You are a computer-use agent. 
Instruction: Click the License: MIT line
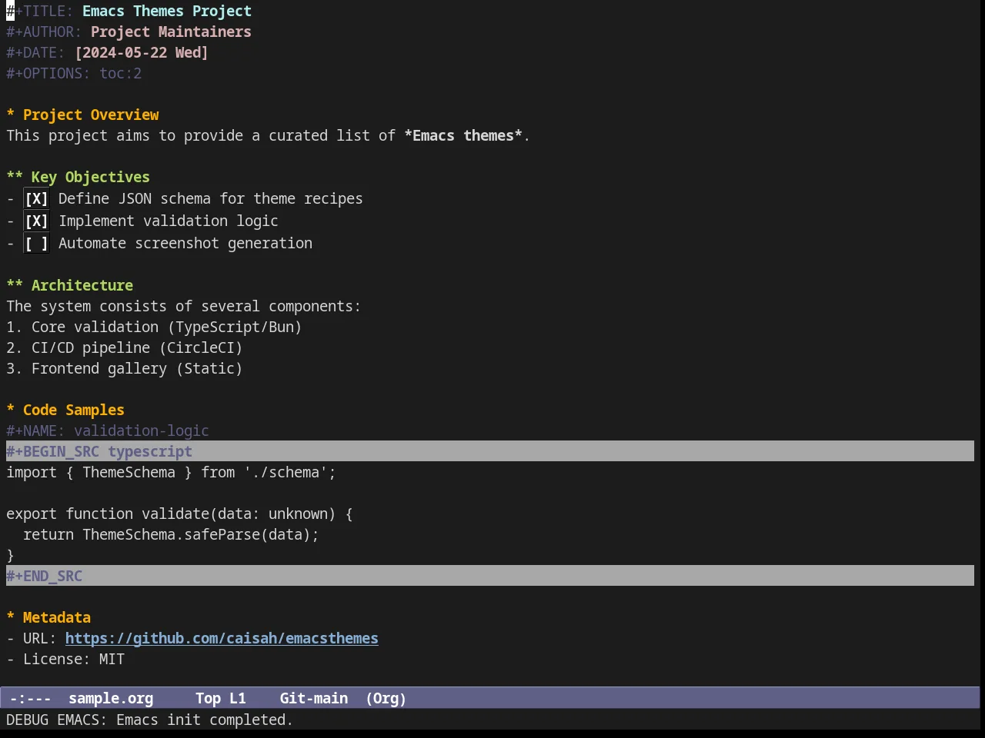(65, 660)
